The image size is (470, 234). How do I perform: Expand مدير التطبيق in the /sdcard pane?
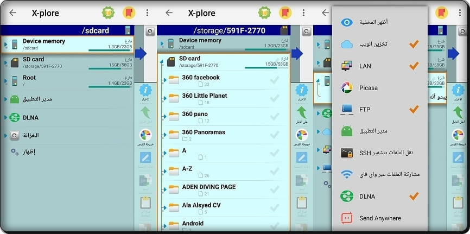[5, 99]
